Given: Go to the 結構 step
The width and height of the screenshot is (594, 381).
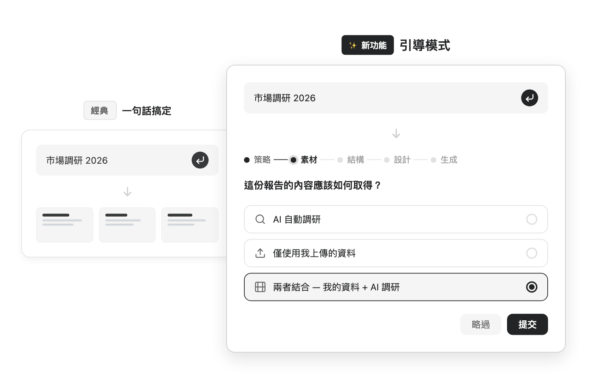Looking at the screenshot, I should tap(351, 160).
